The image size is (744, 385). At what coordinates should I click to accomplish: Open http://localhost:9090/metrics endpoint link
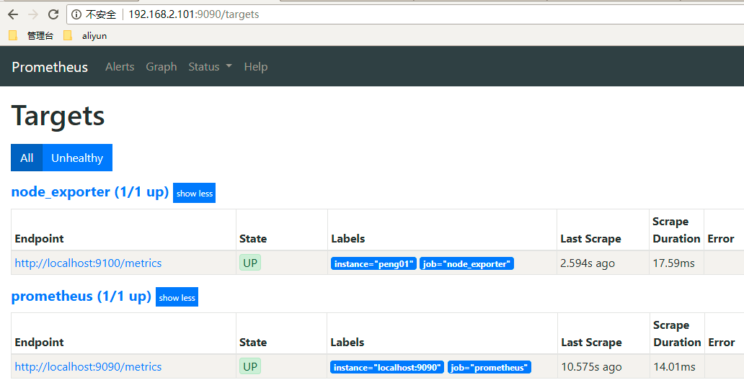(88, 366)
